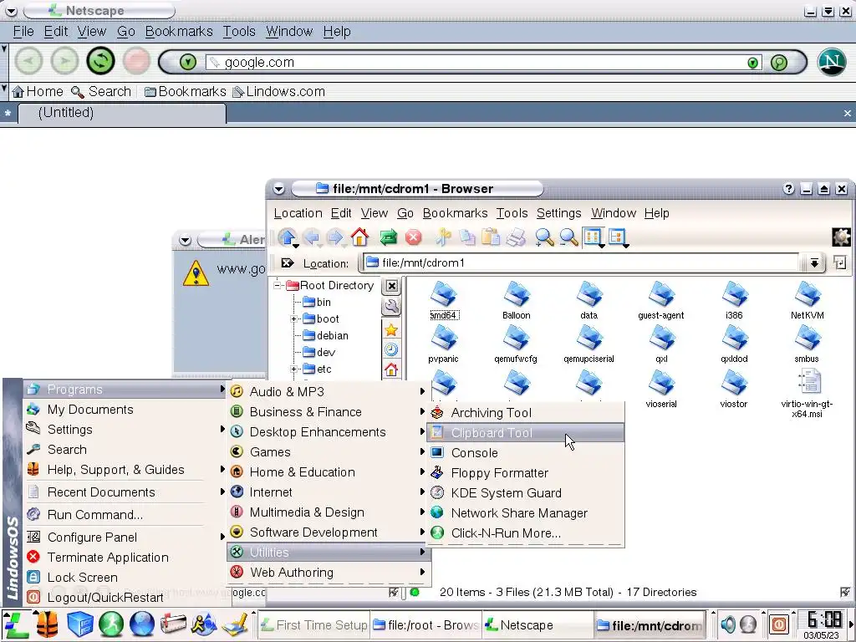Viewport: 856px width, 642px height.
Task: Click the file browser Print icon
Action: point(516,237)
